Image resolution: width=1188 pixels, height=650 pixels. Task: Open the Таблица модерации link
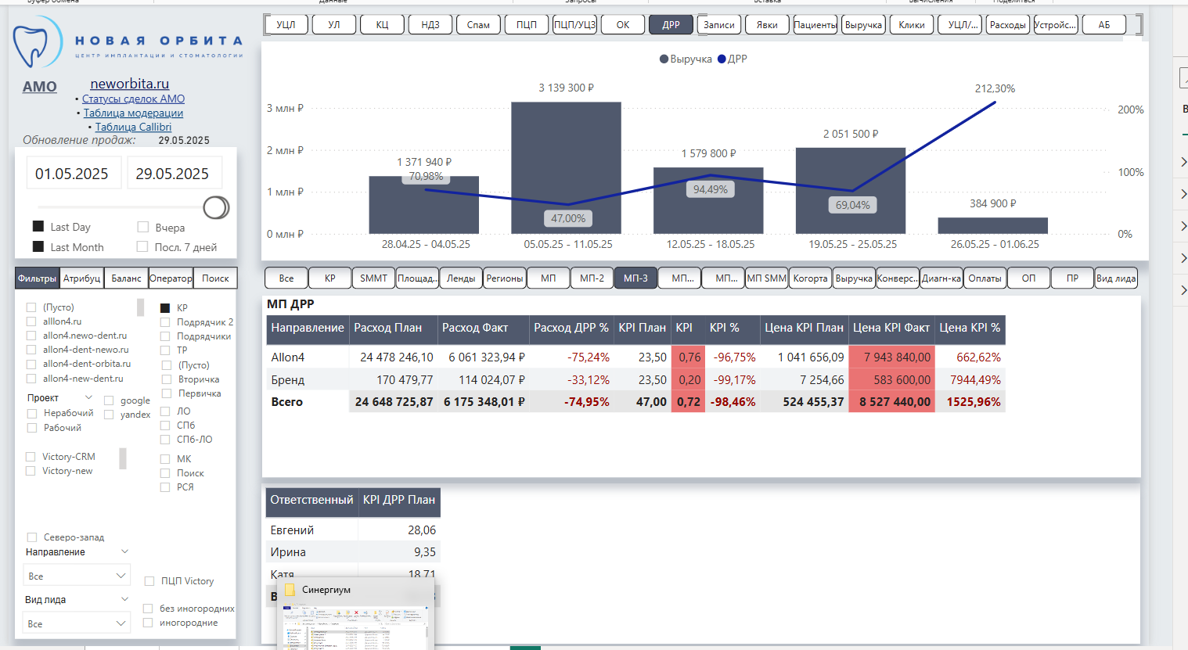[x=133, y=113]
